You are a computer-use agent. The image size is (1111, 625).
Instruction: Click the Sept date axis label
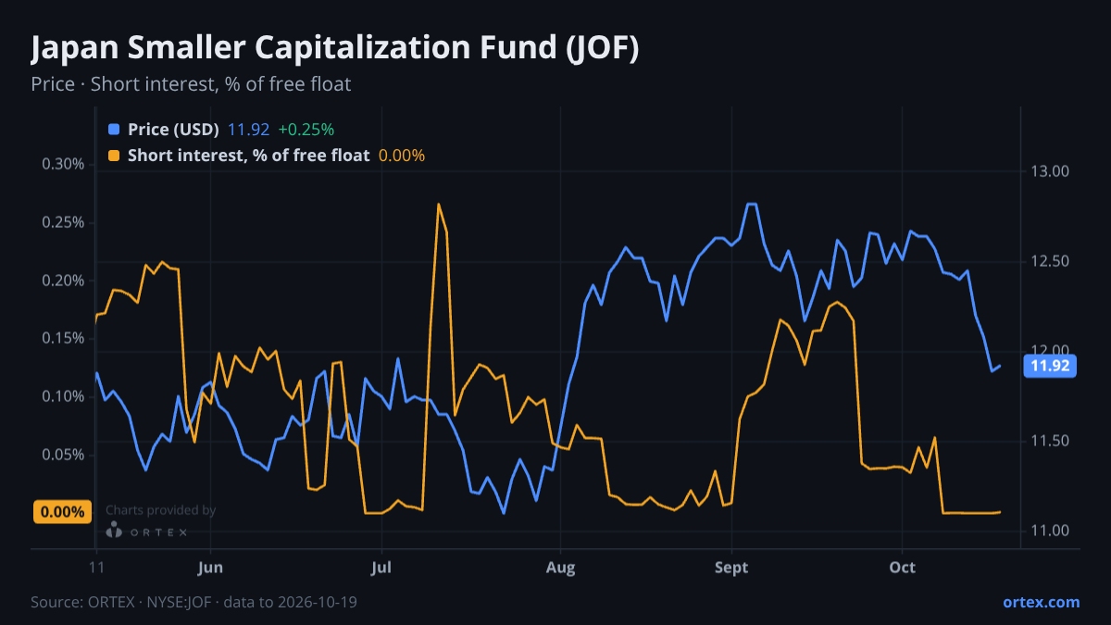pos(731,568)
